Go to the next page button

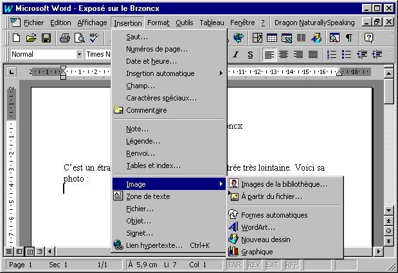(388, 241)
